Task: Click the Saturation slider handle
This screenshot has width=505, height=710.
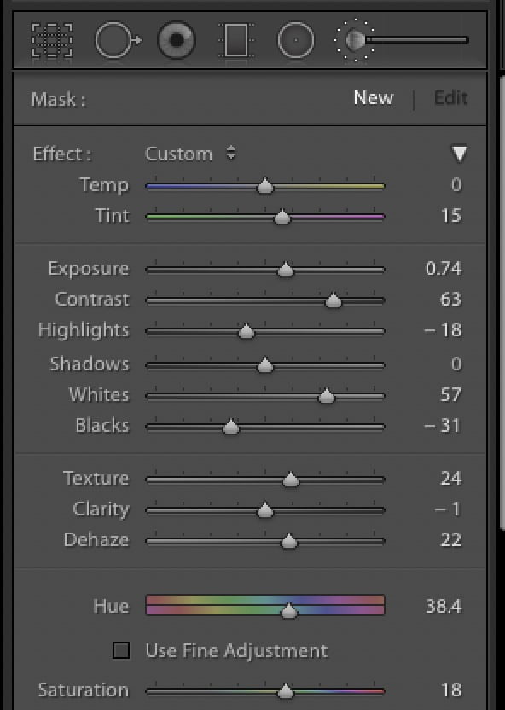Action: (x=286, y=691)
